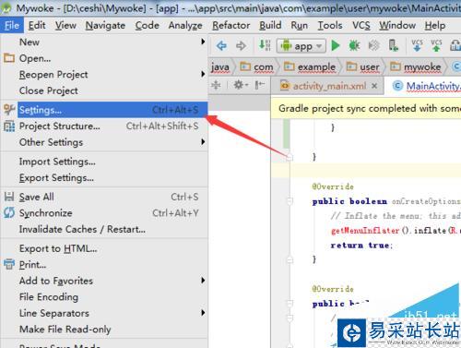Click the back navigation arrow icon

click(x=221, y=46)
